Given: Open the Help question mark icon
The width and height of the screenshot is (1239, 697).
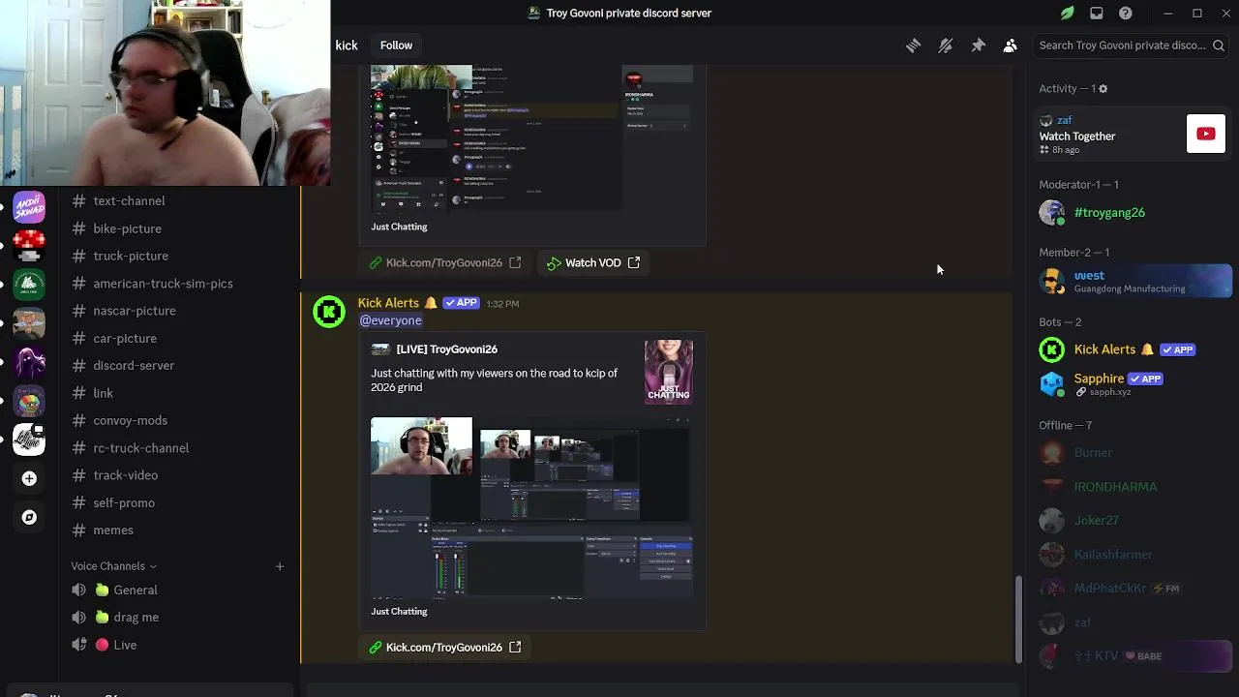Looking at the screenshot, I should (x=1125, y=14).
